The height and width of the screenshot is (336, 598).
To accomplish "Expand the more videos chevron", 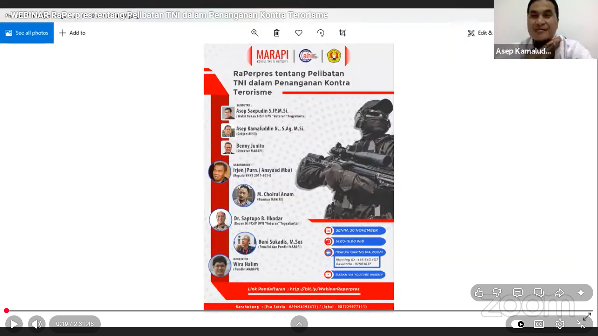I will coord(299,324).
